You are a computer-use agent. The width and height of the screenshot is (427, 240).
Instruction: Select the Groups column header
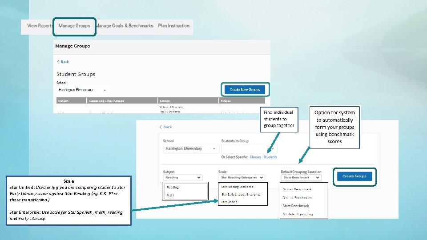(x=188, y=101)
